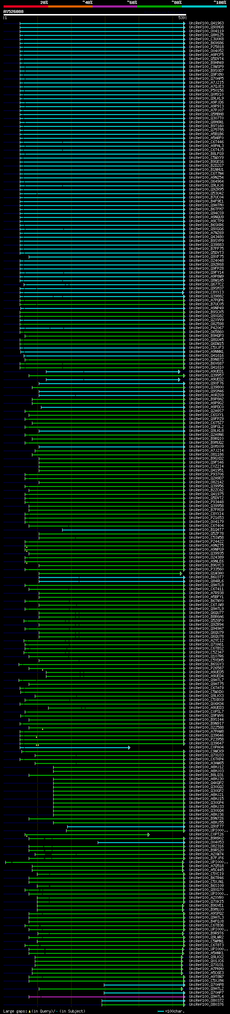Select label UniRef100_Q9FY14
The height and width of the screenshot is (1014, 230).
point(206,272)
